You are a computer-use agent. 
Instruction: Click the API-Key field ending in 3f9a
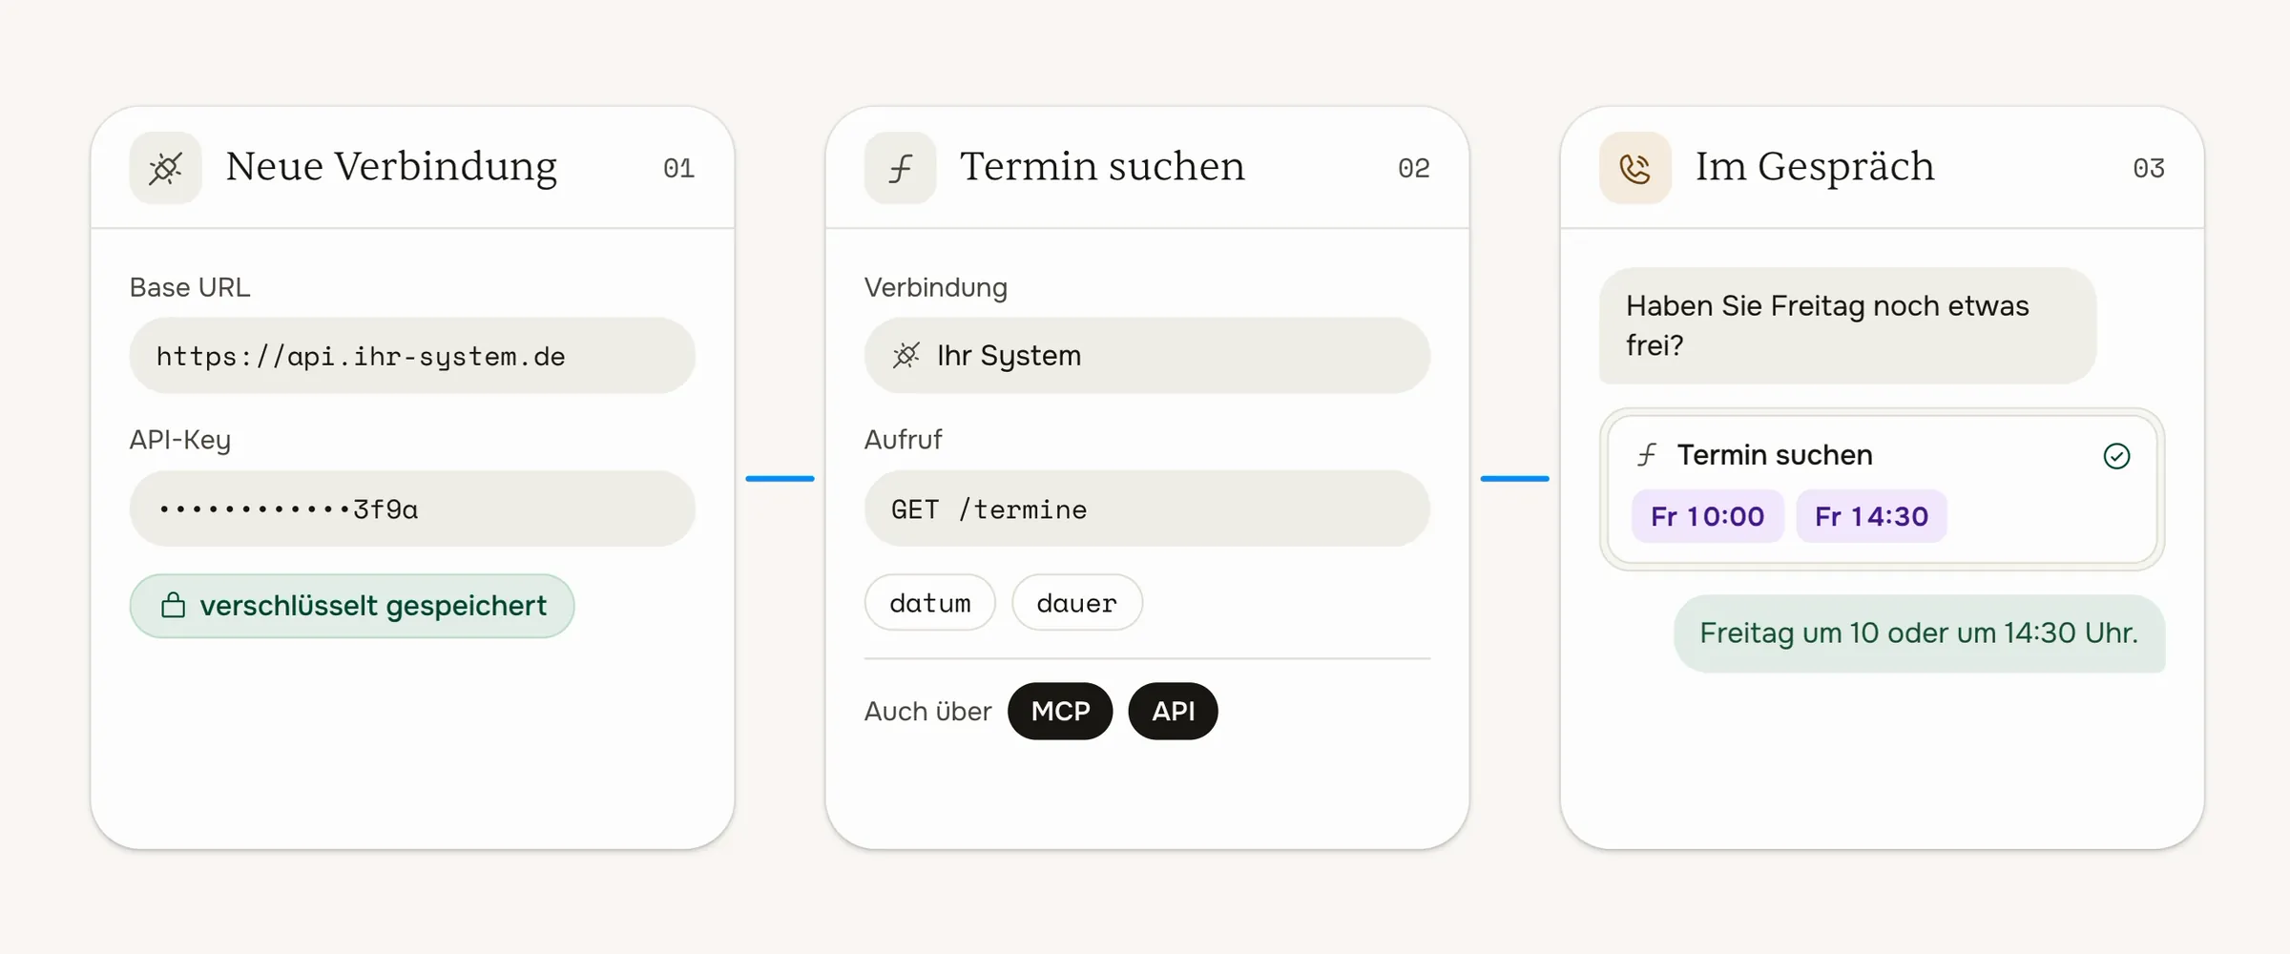coord(412,508)
